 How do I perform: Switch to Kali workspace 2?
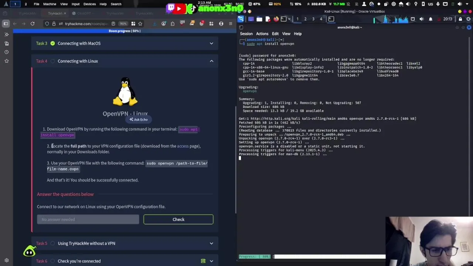click(305, 19)
